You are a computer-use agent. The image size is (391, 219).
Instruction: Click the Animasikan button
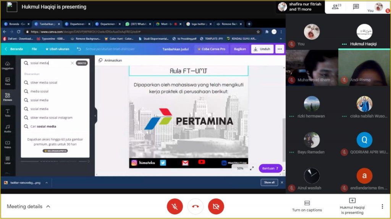110,60
